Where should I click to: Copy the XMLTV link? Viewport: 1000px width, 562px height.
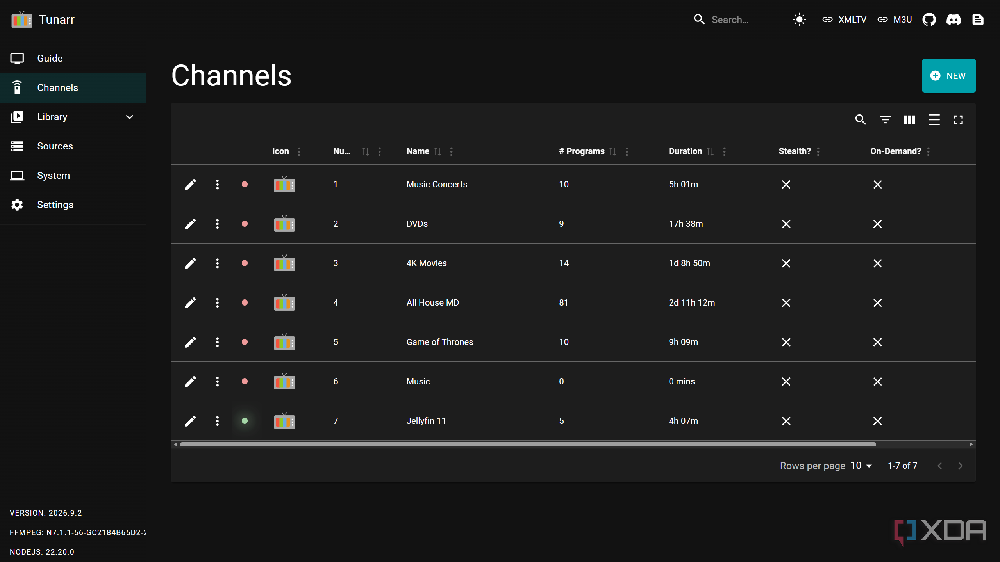tap(844, 20)
